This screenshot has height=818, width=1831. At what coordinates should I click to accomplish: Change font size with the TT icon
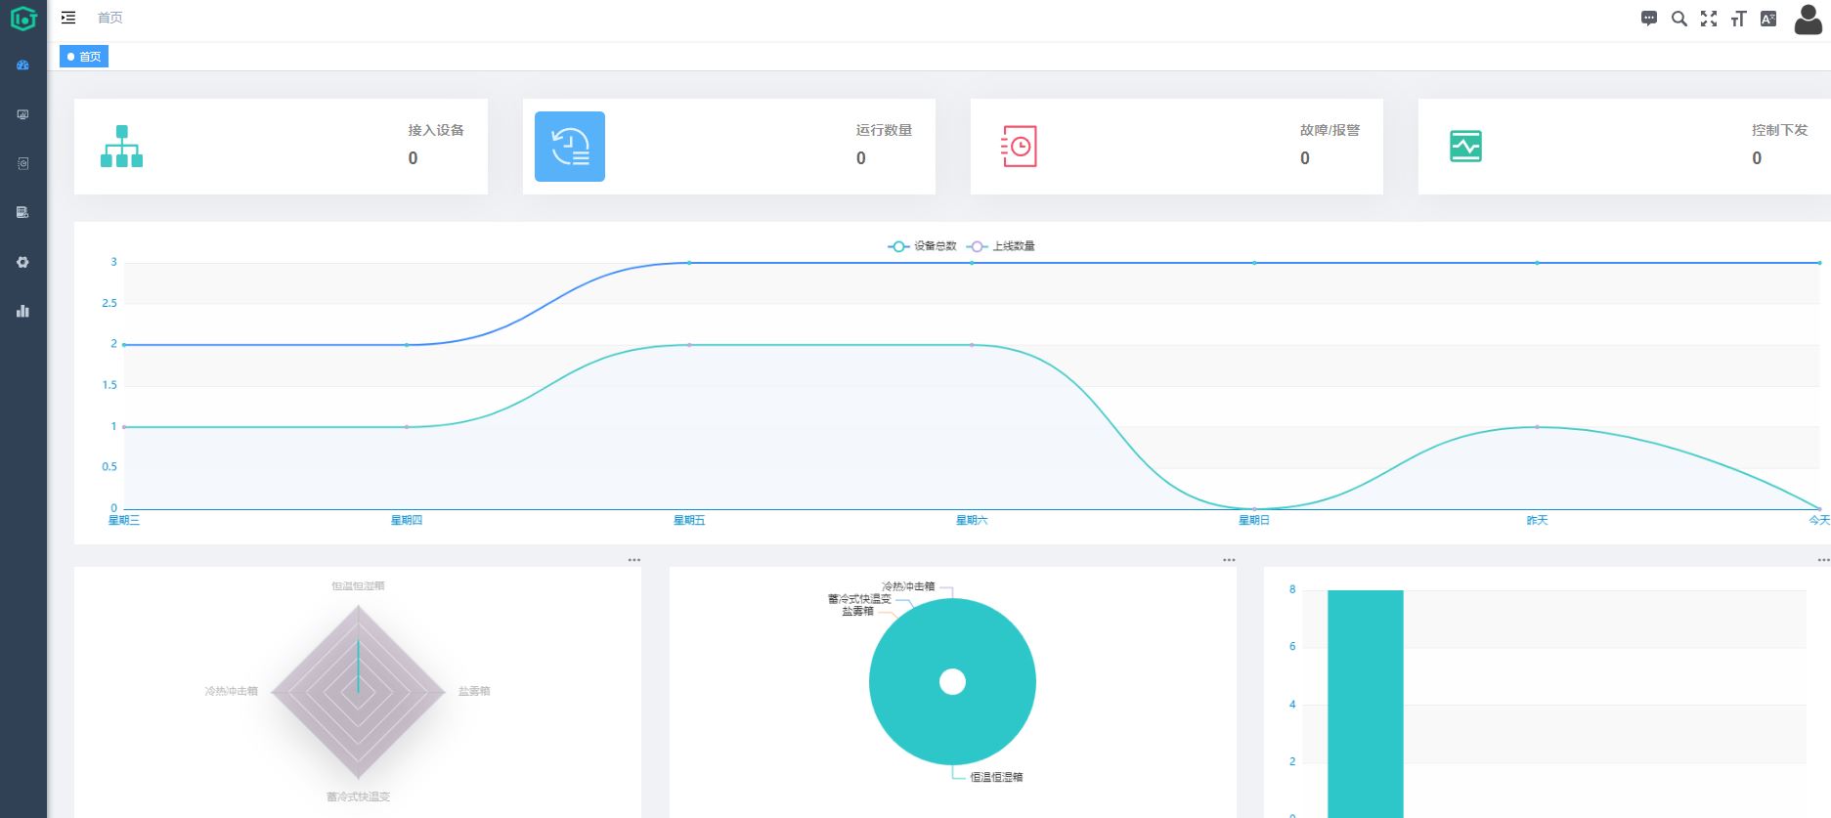pos(1738,19)
